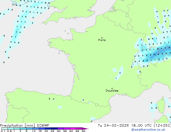Viewport: 171px width, 132px height.
Task: Click the 'ECMWF' model label
Action: point(43,126)
